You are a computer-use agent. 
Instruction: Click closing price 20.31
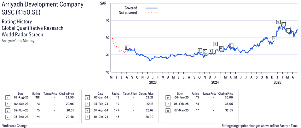click(x=70, y=111)
